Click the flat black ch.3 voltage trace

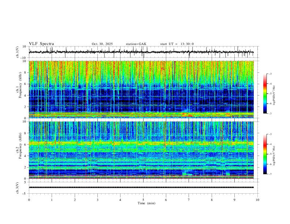(x=141, y=187)
